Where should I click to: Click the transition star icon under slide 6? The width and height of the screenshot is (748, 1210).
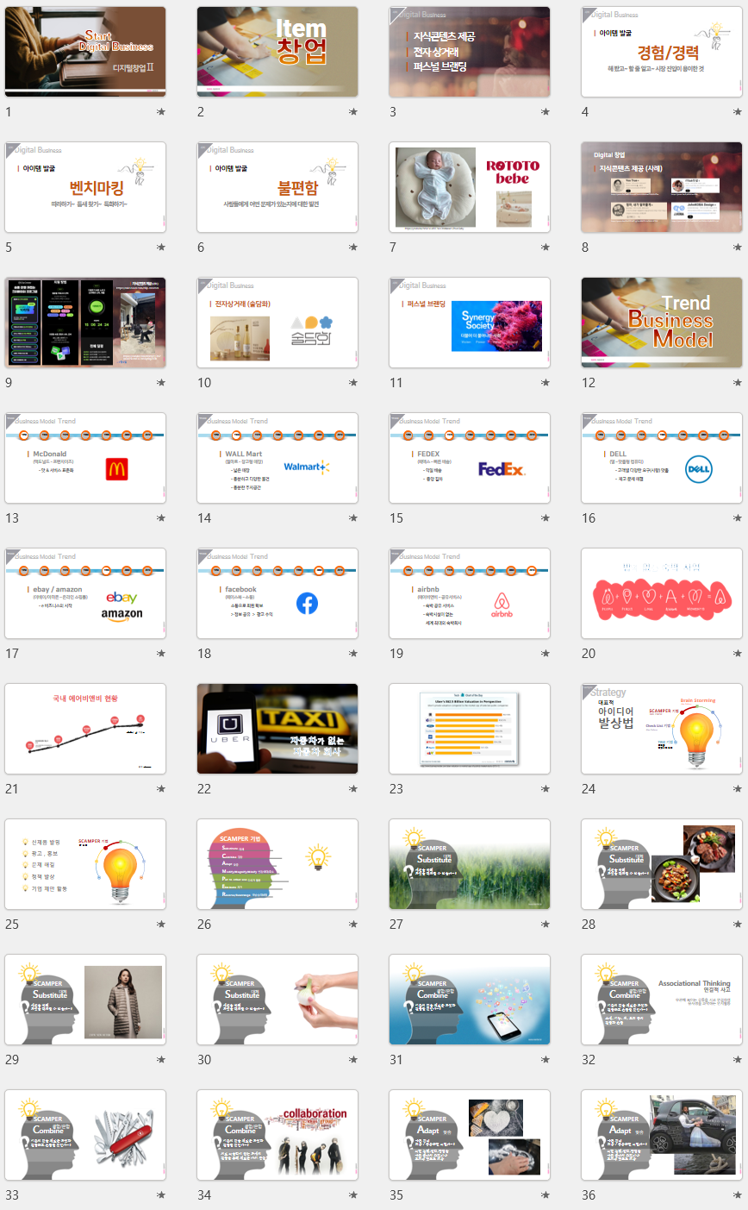click(x=352, y=248)
